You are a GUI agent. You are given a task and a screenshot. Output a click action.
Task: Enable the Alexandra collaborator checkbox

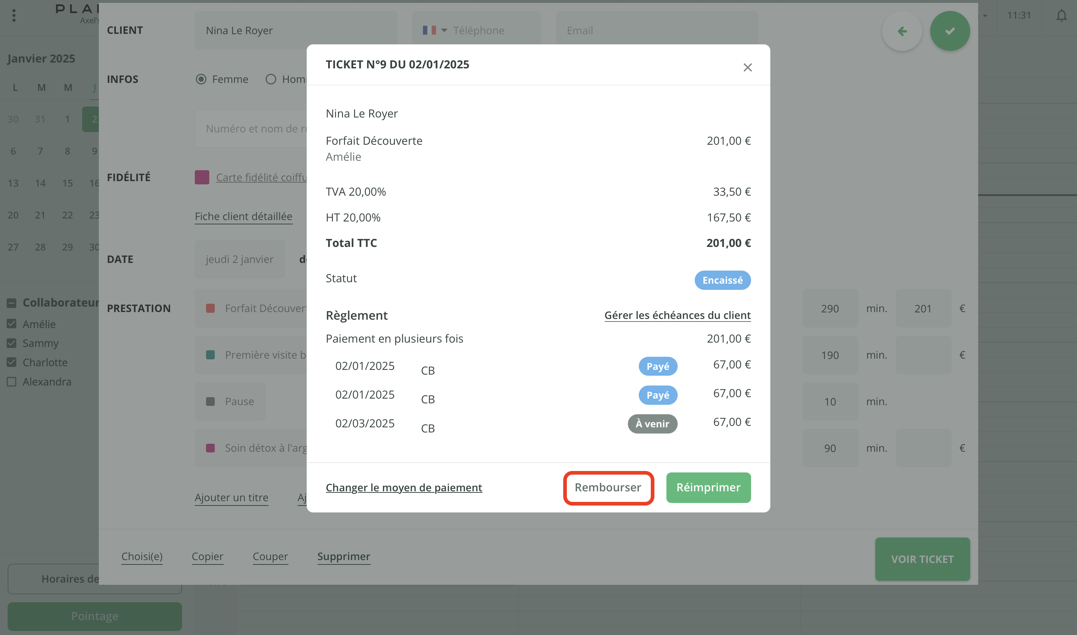[12, 382]
